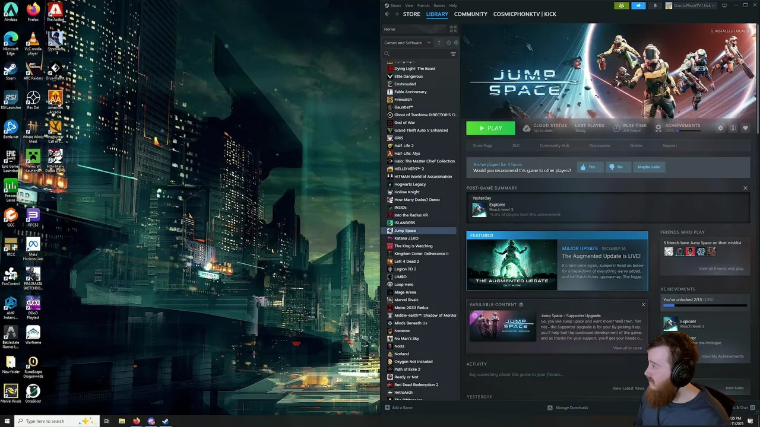Viewport: 760px width, 427px height.
Task: Select the Store Page link
Action: coord(482,145)
